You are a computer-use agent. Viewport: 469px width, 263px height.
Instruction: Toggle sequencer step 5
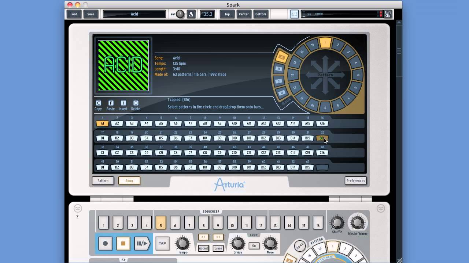160,222
